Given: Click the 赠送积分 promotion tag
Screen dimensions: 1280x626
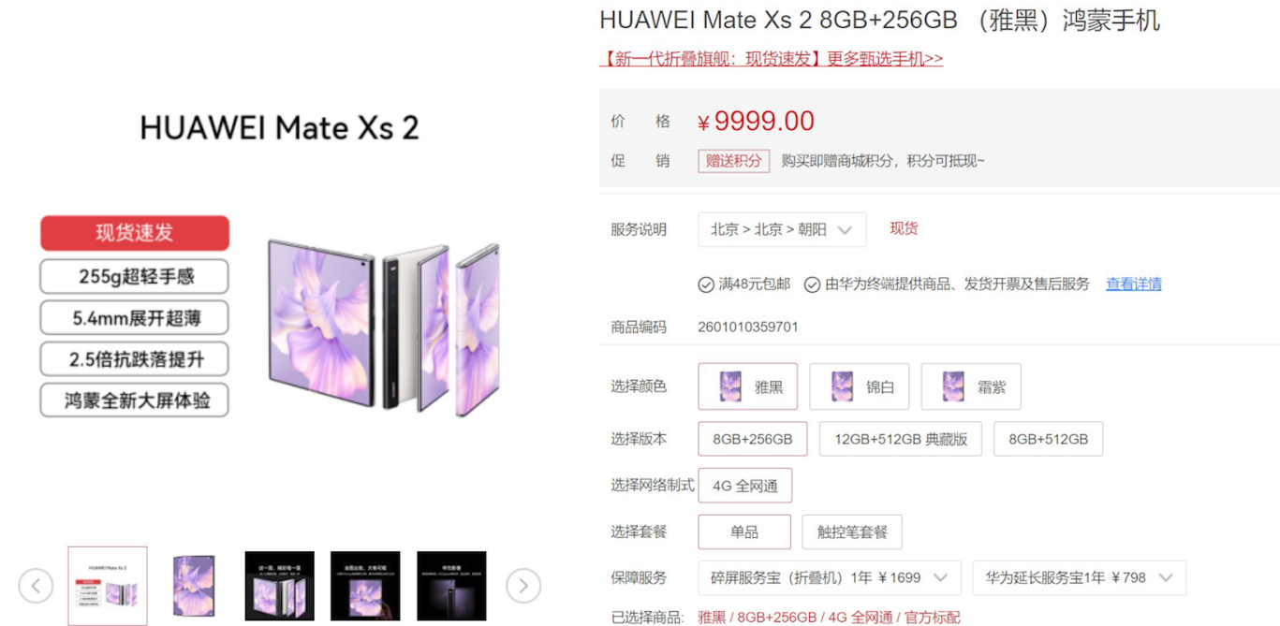Looking at the screenshot, I should click(x=734, y=161).
